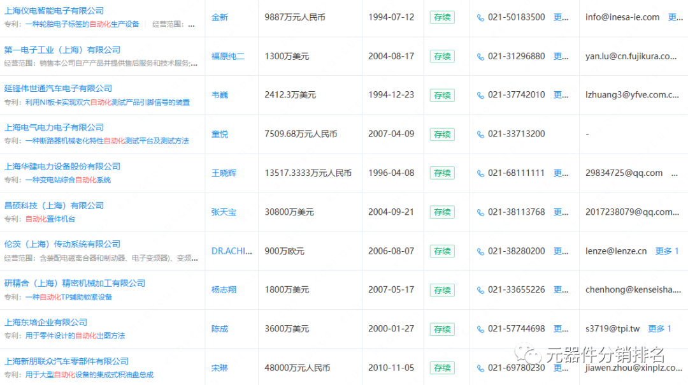Image resolution: width=688 pixels, height=385 pixels.
Task: View legal representative 韦巍
Action: [220, 95]
